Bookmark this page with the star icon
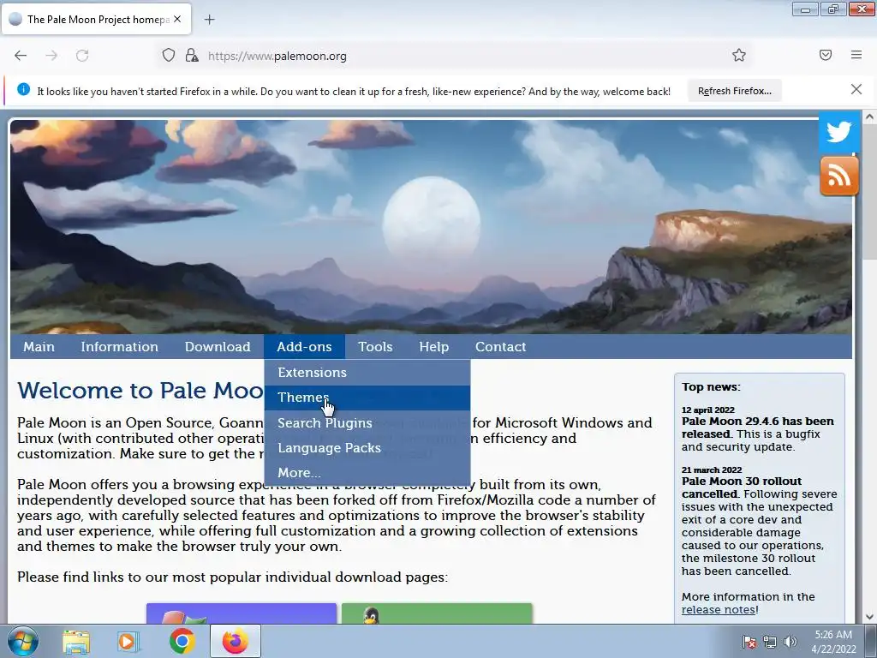877x658 pixels. click(x=739, y=55)
